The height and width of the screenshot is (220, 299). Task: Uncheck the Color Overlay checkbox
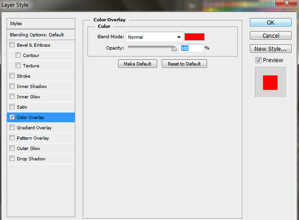click(12, 117)
